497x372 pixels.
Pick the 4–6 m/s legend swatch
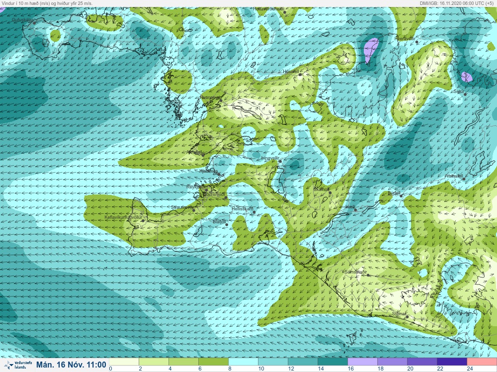tap(183, 362)
